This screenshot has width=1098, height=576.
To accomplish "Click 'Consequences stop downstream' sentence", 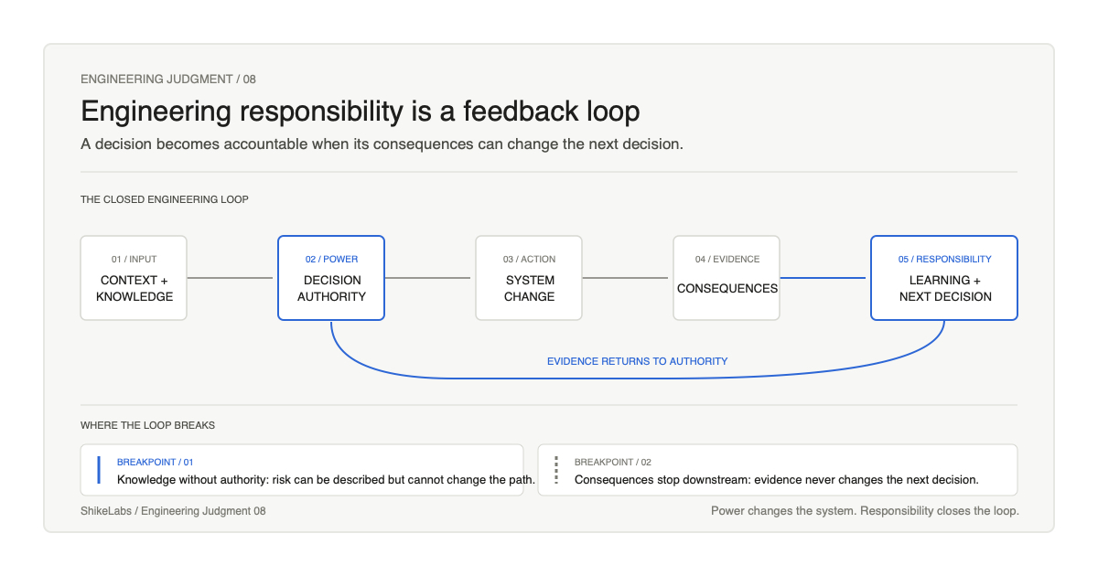I will (777, 479).
